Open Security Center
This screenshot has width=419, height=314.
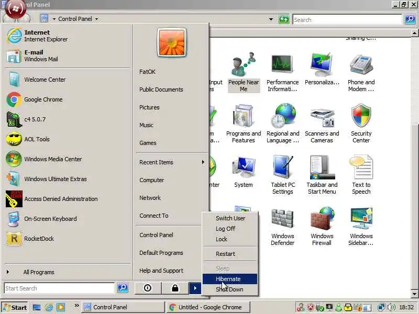[361, 124]
